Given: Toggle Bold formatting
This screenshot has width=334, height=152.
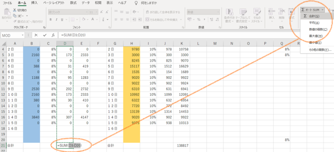Looking at the screenshot, I should [x=51, y=20].
